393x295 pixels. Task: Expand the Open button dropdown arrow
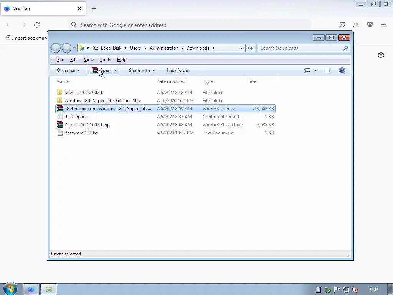(x=116, y=70)
